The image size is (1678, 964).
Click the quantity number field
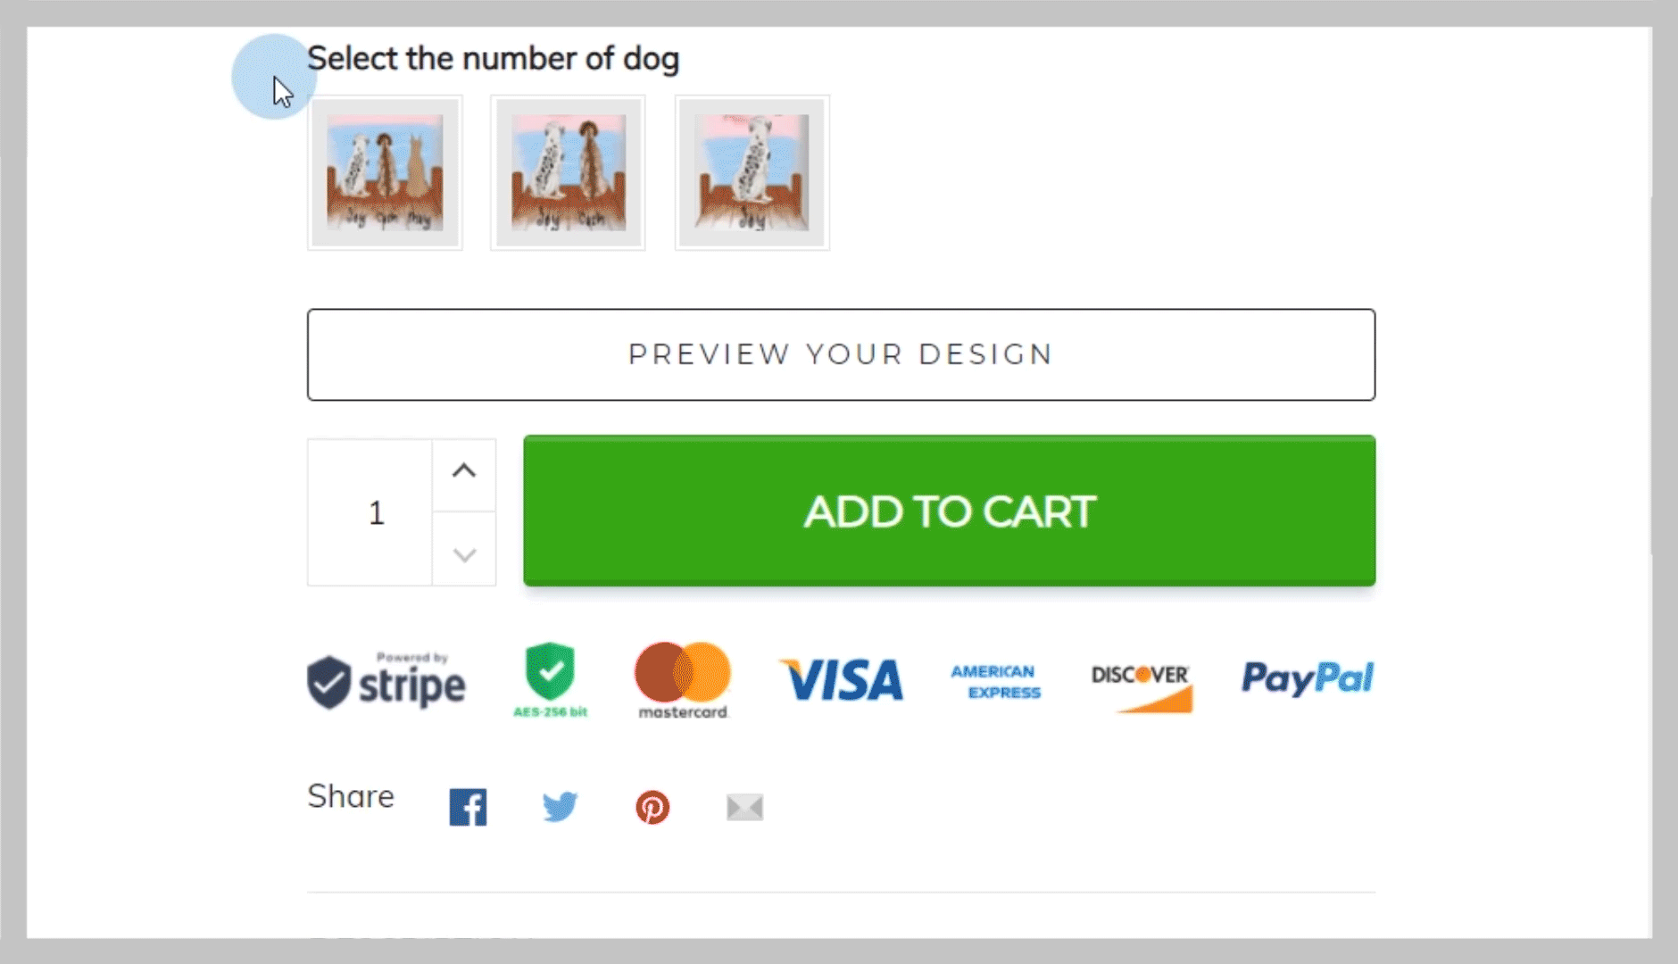pos(376,512)
